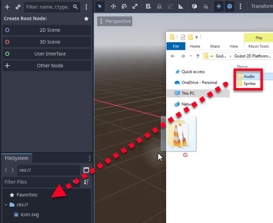
Task: Activate the Select mode arrow tool
Action: (100, 7)
